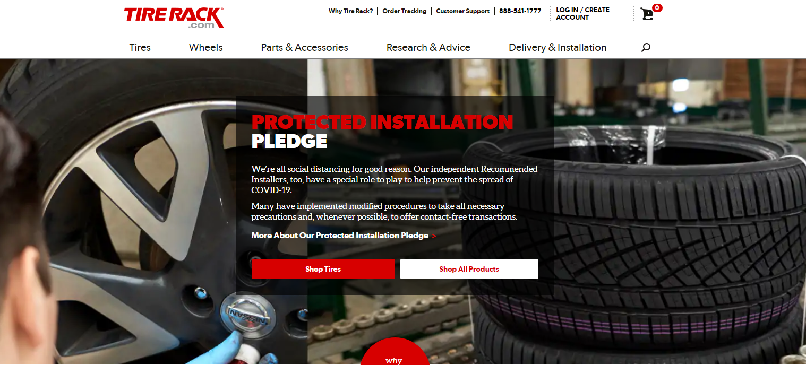This screenshot has width=806, height=365.
Task: Click the Shop All Products button
Action: (x=469, y=269)
